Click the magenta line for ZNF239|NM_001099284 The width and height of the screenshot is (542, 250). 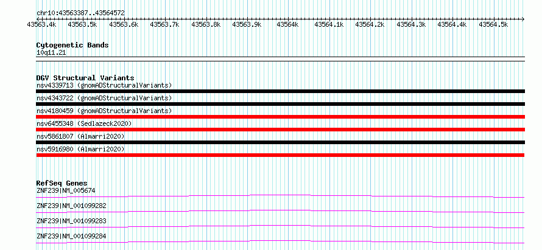(x=280, y=241)
